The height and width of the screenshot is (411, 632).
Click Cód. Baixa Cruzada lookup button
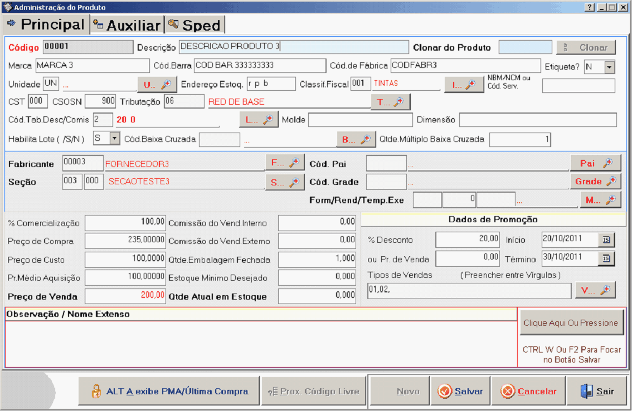(x=356, y=140)
